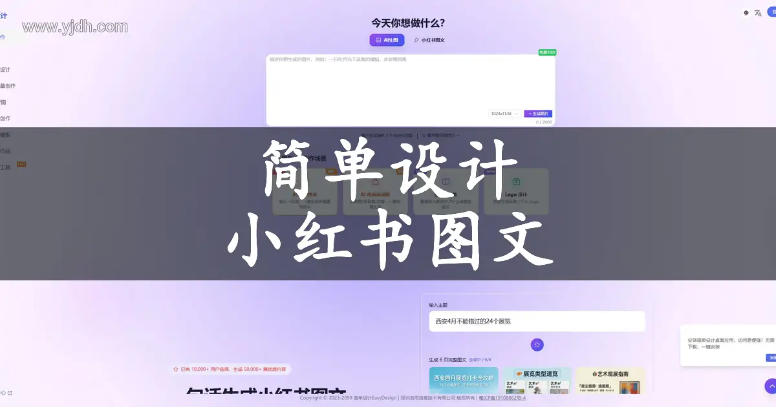
Task: Click the 免费30次 green badge
Action: click(547, 52)
